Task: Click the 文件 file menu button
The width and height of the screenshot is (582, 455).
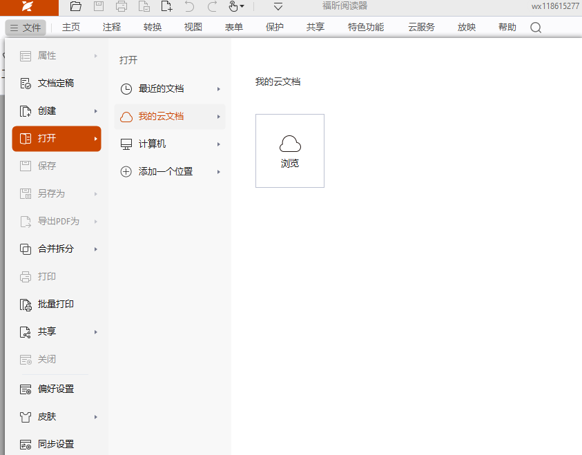Action: pyautogui.click(x=26, y=28)
